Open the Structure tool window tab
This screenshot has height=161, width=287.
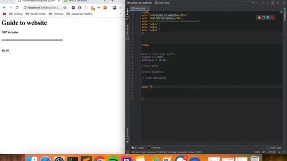point(127,32)
